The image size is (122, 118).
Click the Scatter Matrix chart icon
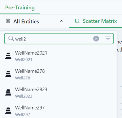click(x=77, y=21)
